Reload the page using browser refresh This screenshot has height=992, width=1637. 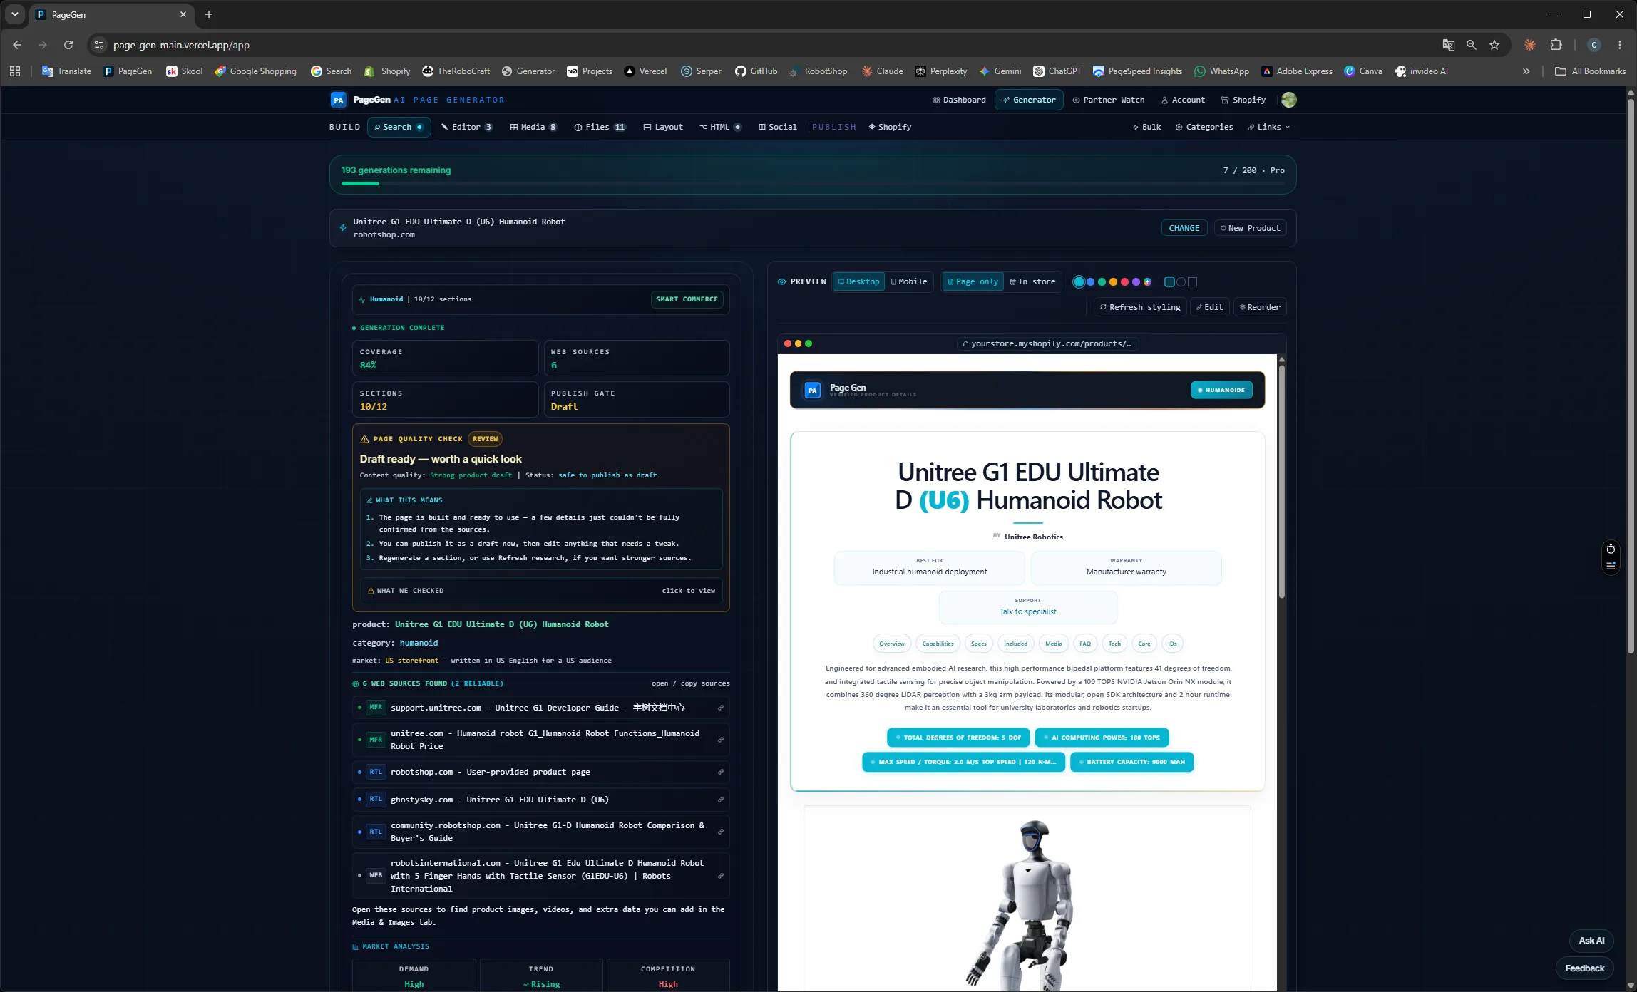click(x=68, y=45)
